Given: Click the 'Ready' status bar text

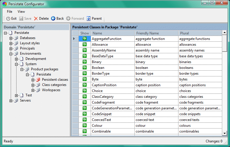Looking at the screenshot, I should tap(8, 141).
